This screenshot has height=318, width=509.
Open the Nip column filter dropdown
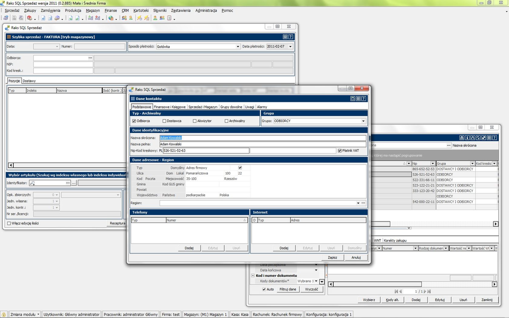click(x=433, y=163)
